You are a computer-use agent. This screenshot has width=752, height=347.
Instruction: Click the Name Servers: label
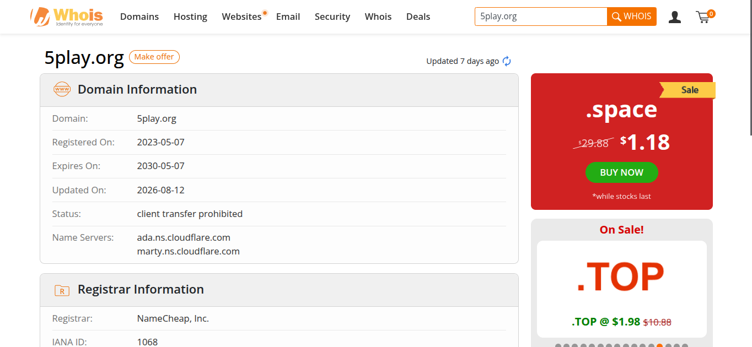(83, 237)
